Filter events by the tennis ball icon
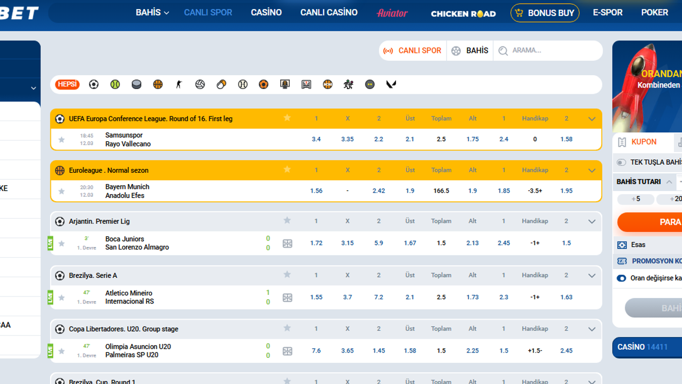The width and height of the screenshot is (682, 384). (x=115, y=84)
